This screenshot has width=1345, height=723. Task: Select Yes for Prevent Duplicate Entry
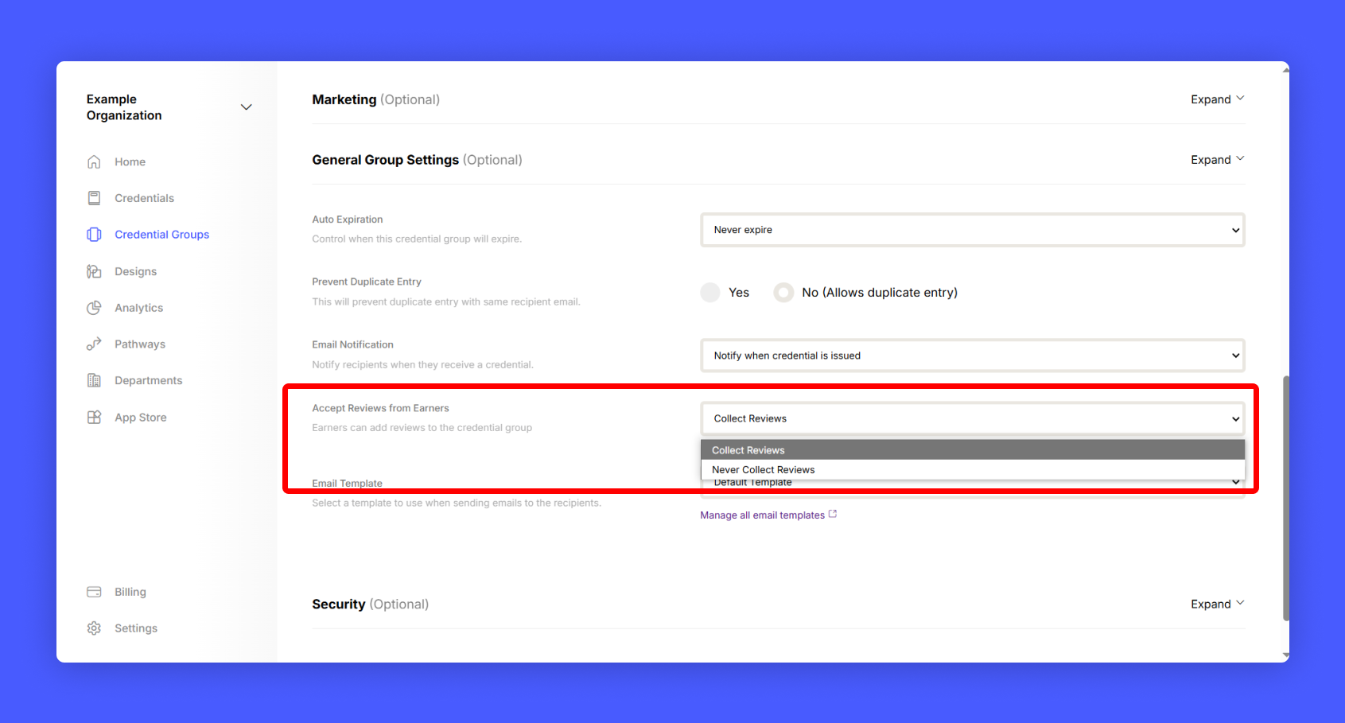click(x=710, y=293)
